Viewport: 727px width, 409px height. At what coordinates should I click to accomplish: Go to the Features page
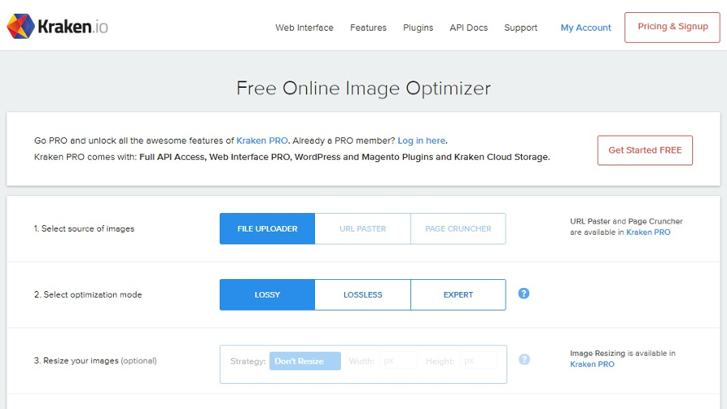(368, 27)
